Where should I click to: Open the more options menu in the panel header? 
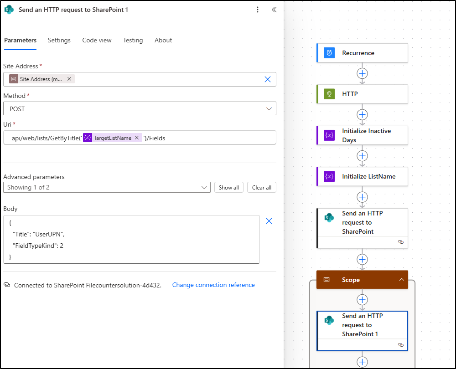click(258, 9)
